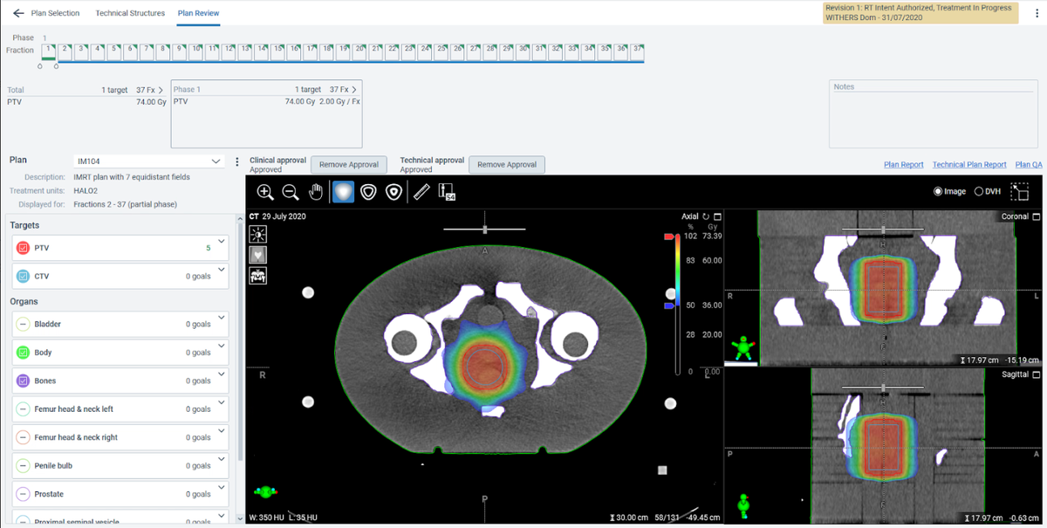Select the DVH radio button
The image size is (1047, 528).
point(978,191)
